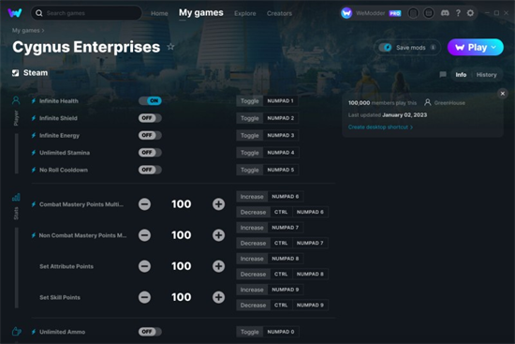Toggle the Save mods switch
Screen dimensions: 515x344
click(x=386, y=48)
